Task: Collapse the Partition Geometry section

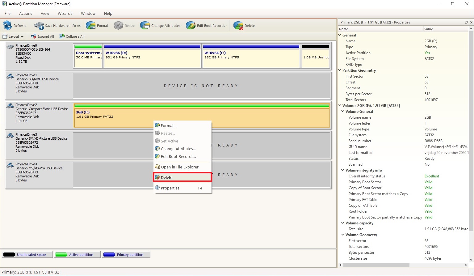Action: click(x=340, y=70)
